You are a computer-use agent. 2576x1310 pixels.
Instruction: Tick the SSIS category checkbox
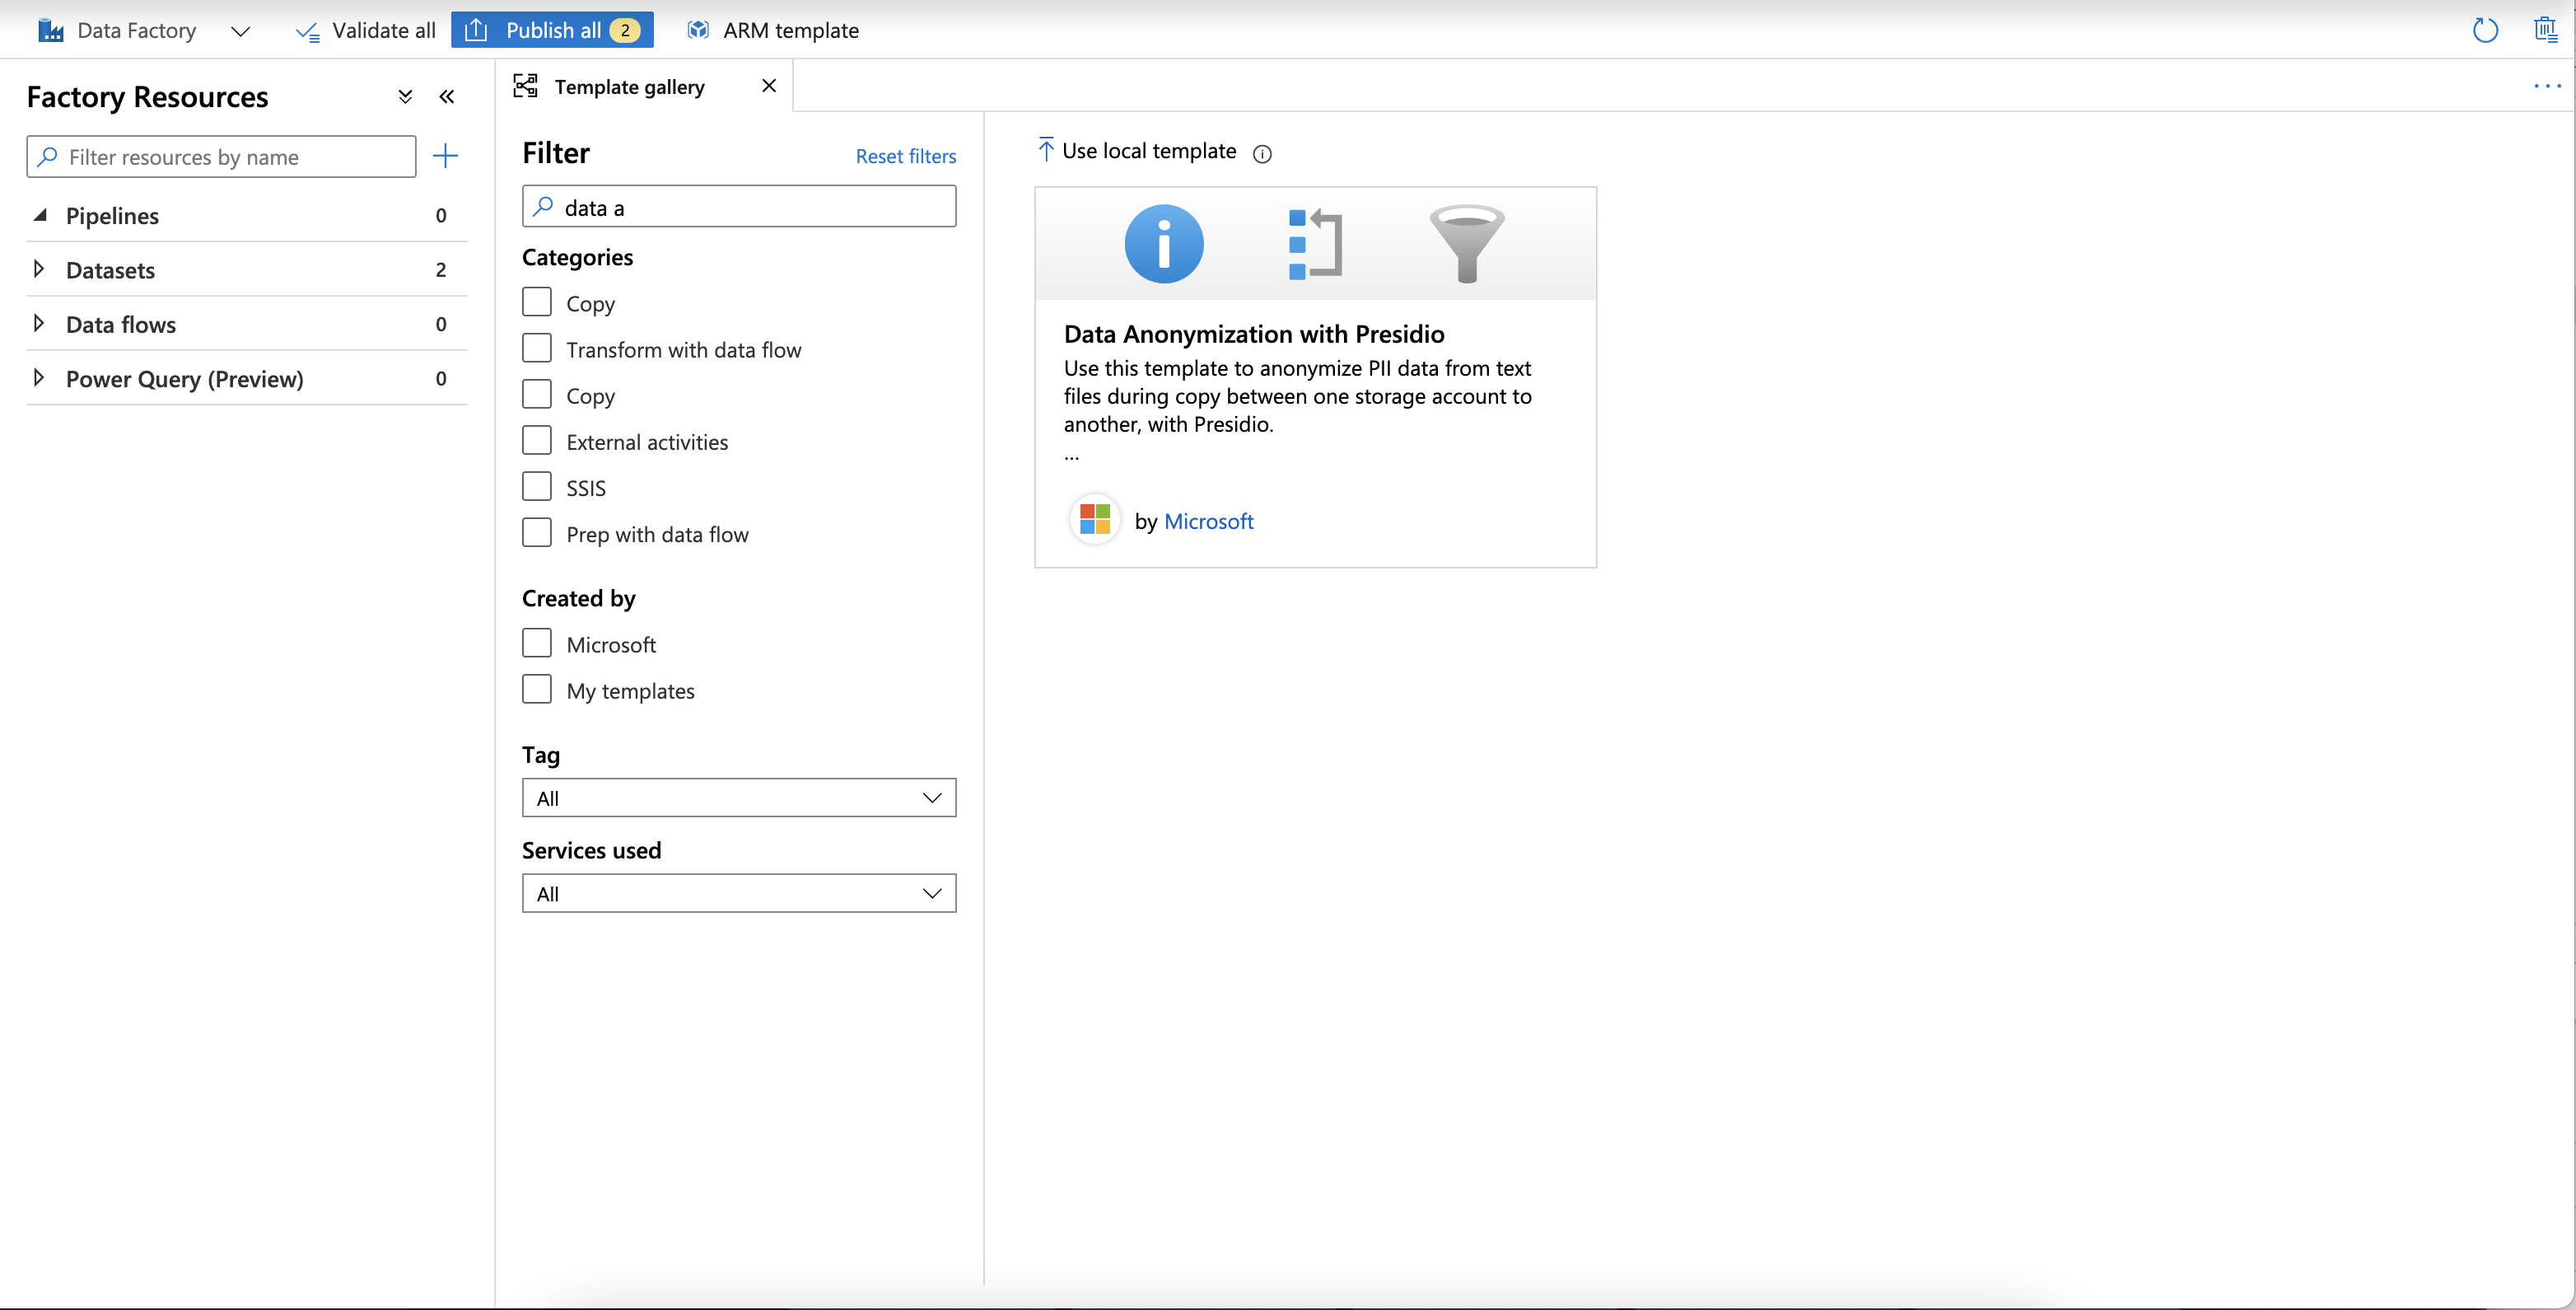tap(537, 486)
